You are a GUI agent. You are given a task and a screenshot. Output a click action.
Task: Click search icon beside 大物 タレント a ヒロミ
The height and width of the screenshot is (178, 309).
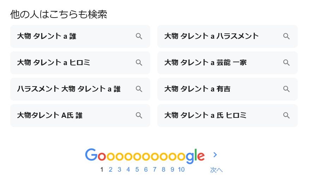coord(139,63)
